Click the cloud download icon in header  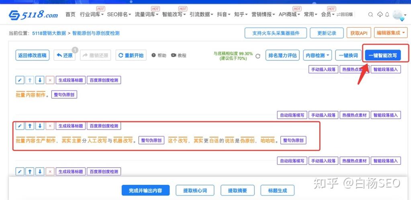coord(380,15)
